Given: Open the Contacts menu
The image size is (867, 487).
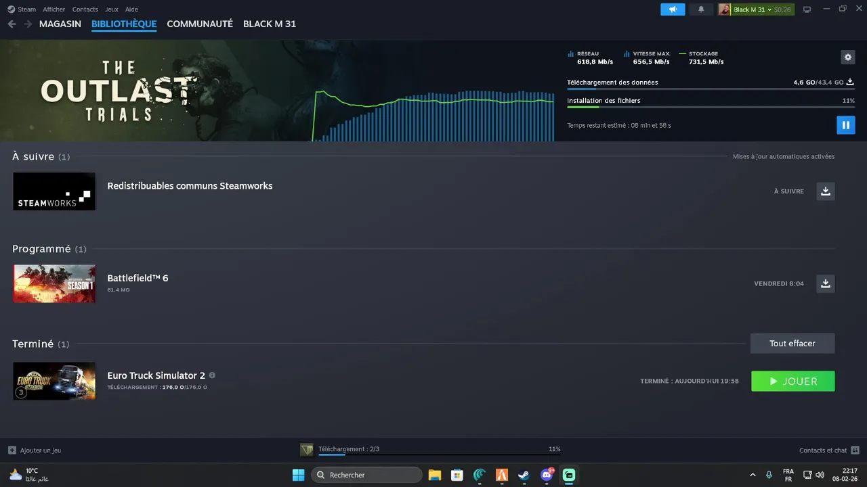Looking at the screenshot, I should click(x=85, y=9).
